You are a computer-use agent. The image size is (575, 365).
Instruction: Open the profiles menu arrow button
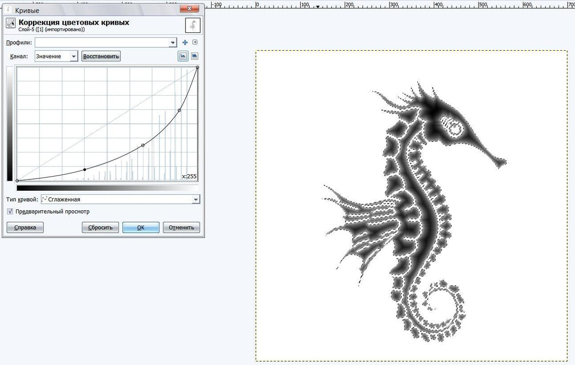coord(195,42)
